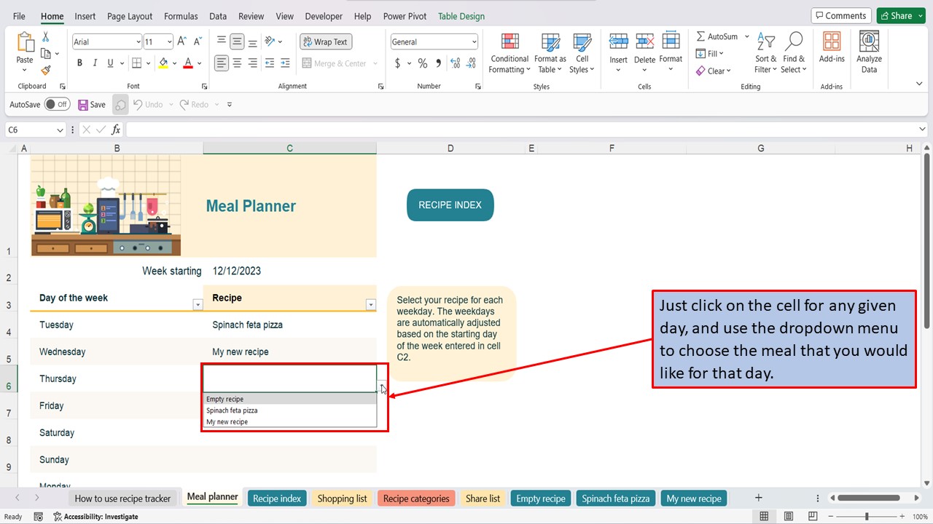Insert an AutoSum formula

[x=717, y=36]
